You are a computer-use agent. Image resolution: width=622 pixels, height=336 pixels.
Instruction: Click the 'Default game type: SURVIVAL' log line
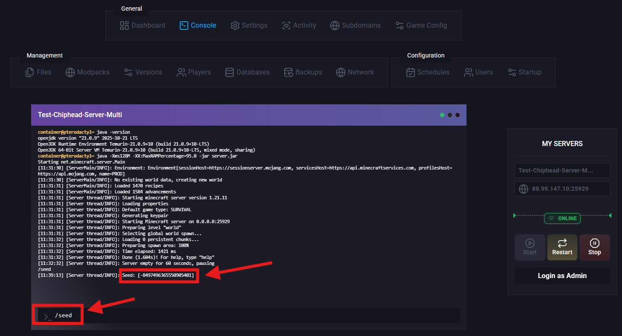(x=115, y=210)
